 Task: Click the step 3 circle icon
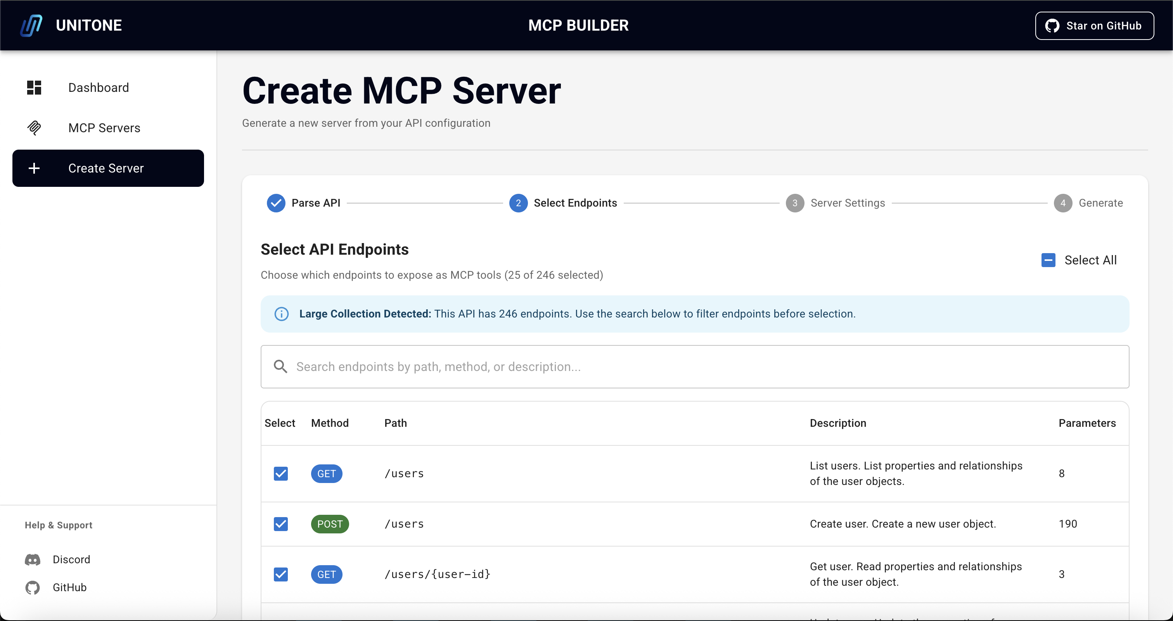pyautogui.click(x=795, y=203)
